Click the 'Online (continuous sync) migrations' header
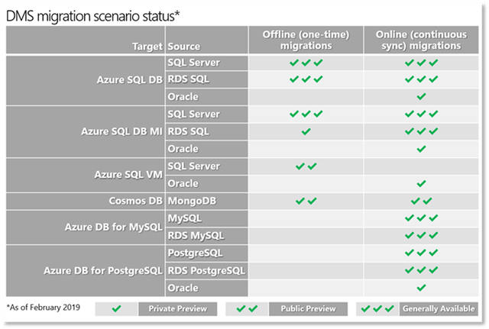The height and width of the screenshot is (329, 489). (421, 40)
